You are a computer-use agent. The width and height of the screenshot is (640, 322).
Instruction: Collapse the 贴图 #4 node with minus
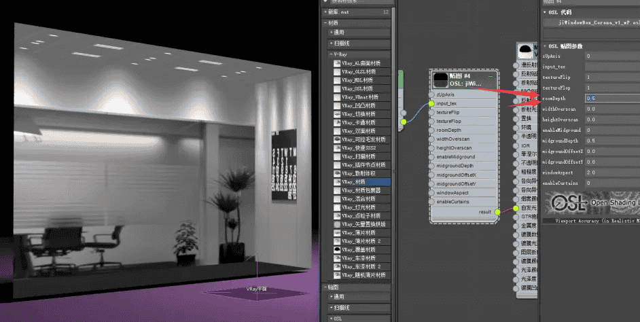click(491, 76)
